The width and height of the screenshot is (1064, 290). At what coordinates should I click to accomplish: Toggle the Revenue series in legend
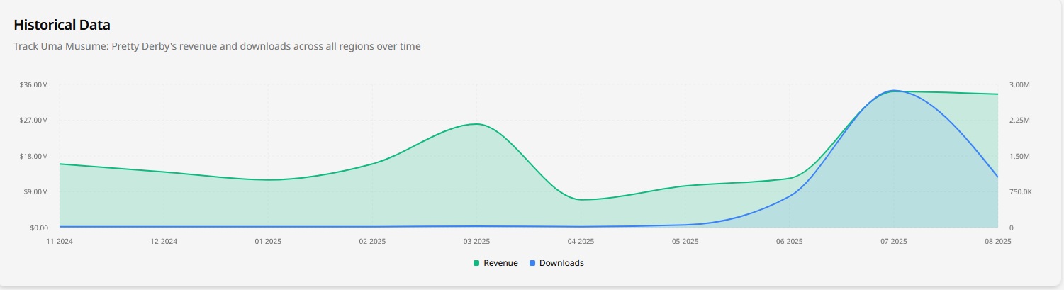tap(495, 263)
